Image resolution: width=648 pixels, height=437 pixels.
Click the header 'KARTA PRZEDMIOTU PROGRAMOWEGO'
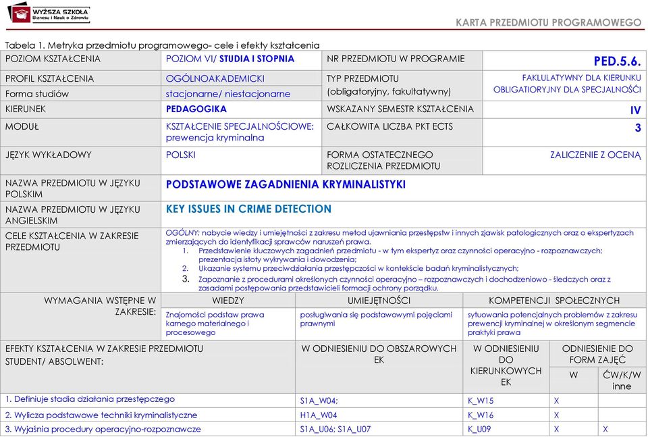[x=548, y=22]
